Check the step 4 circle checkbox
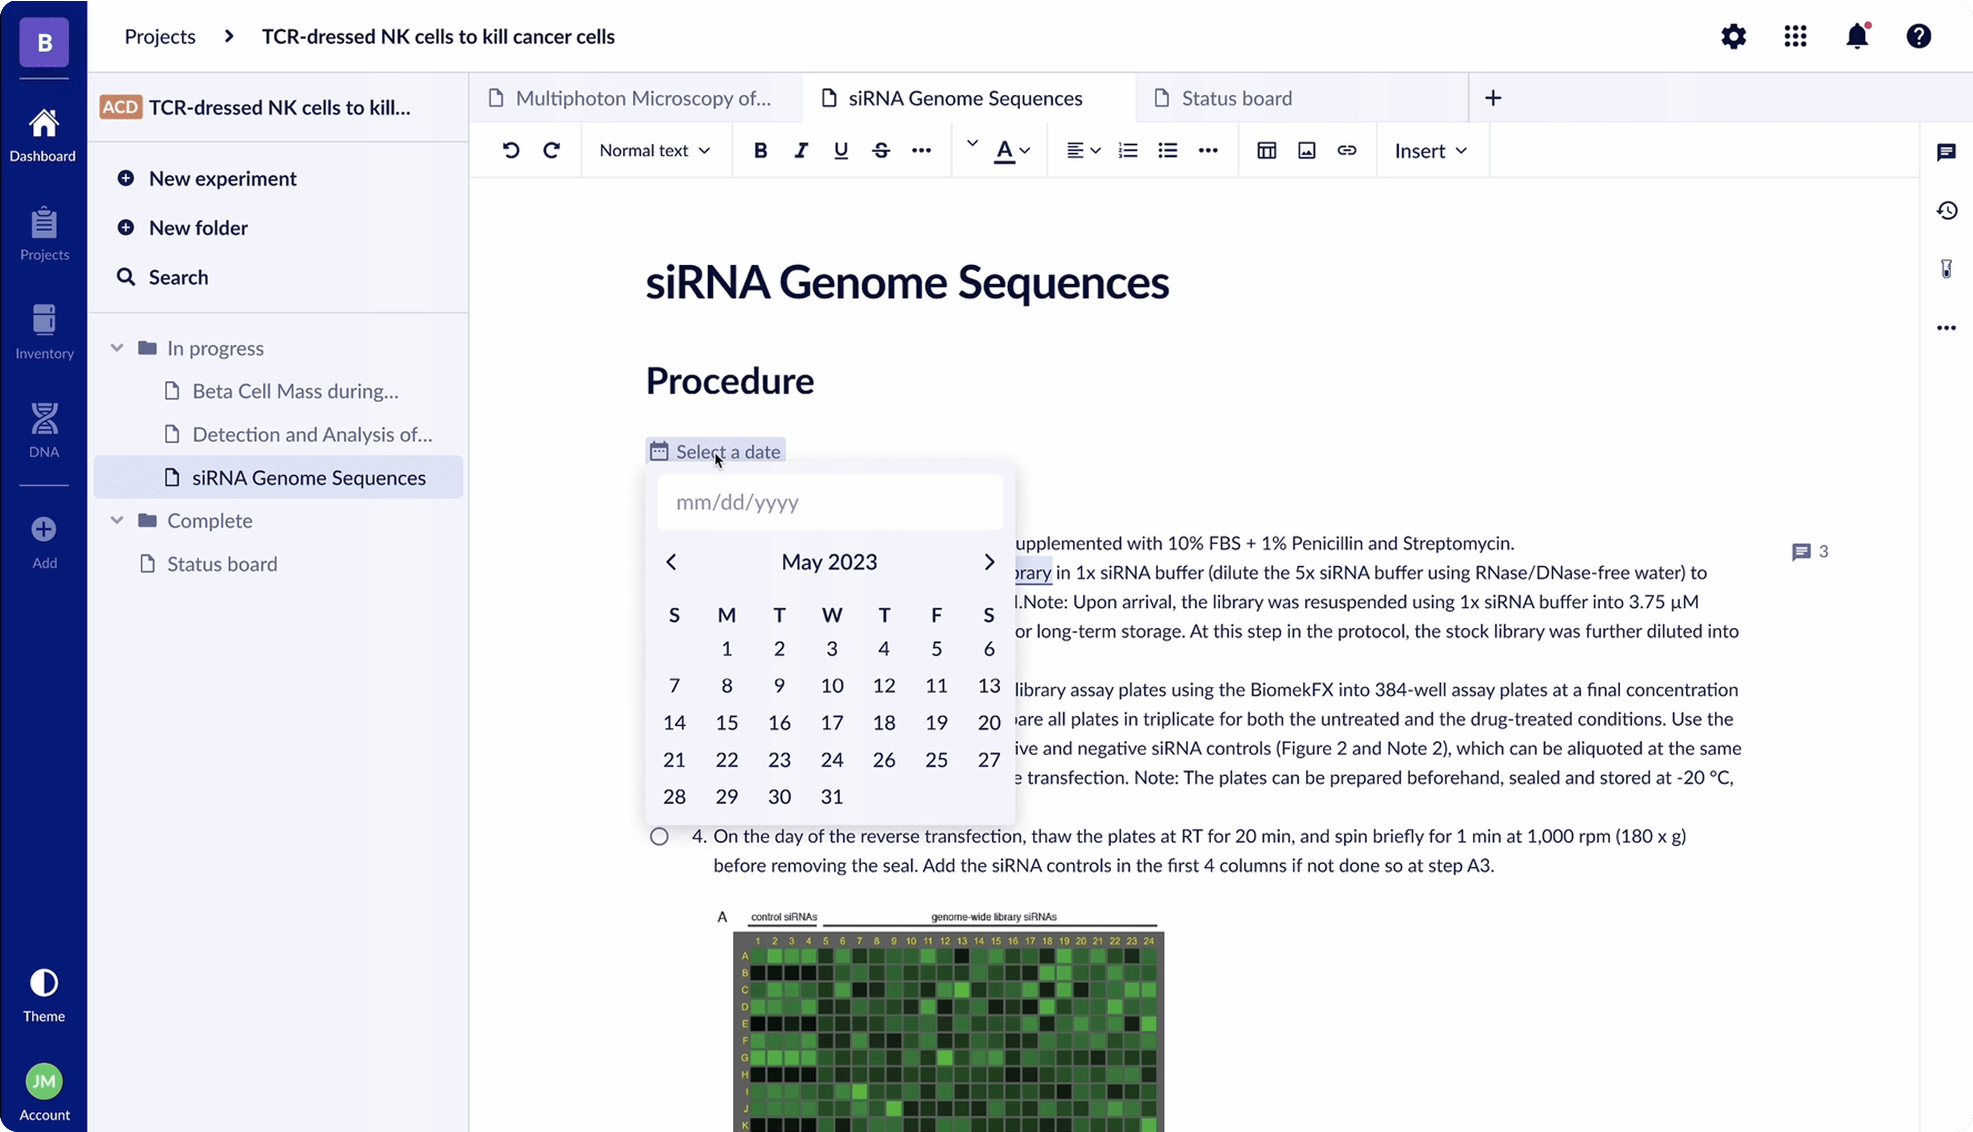Viewport: 1973px width, 1132px height. [x=659, y=837]
